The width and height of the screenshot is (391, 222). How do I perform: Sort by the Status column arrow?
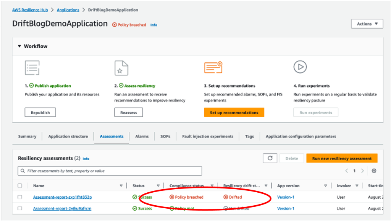(x=158, y=186)
